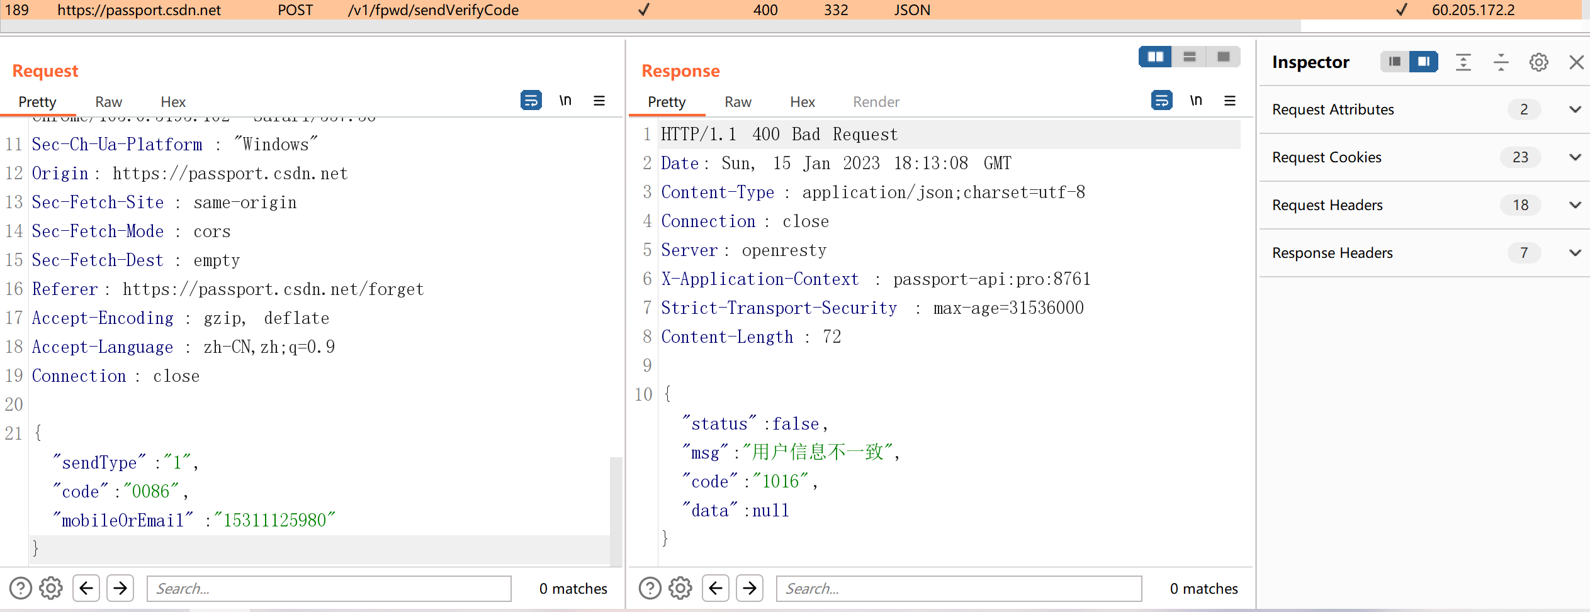Image resolution: width=1590 pixels, height=612 pixels.
Task: Click the Request body vertical scrollbar
Action: [x=616, y=511]
